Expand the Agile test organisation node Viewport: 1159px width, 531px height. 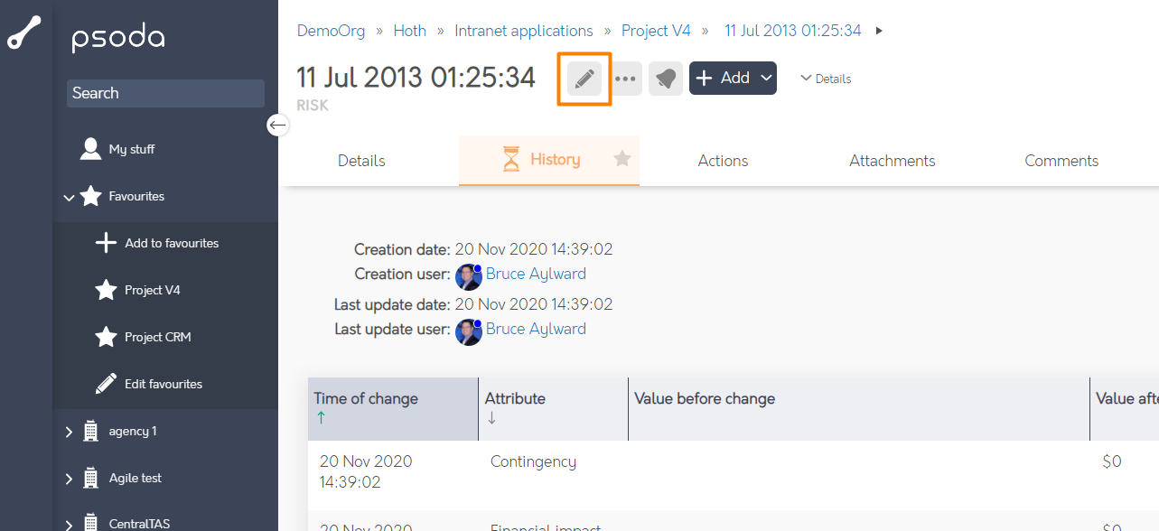coord(69,479)
